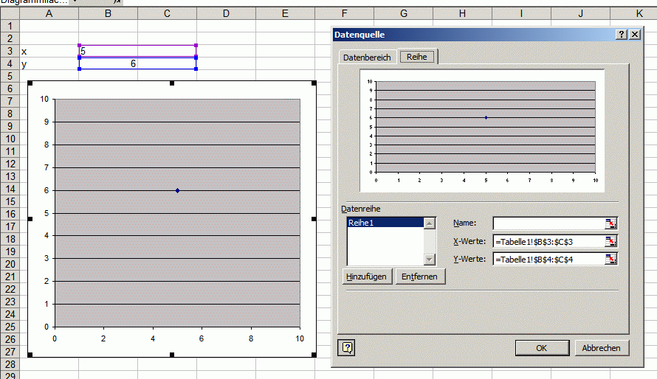Viewport: 657px width, 379px height.
Task: Click the Entfernen button
Action: (420, 277)
